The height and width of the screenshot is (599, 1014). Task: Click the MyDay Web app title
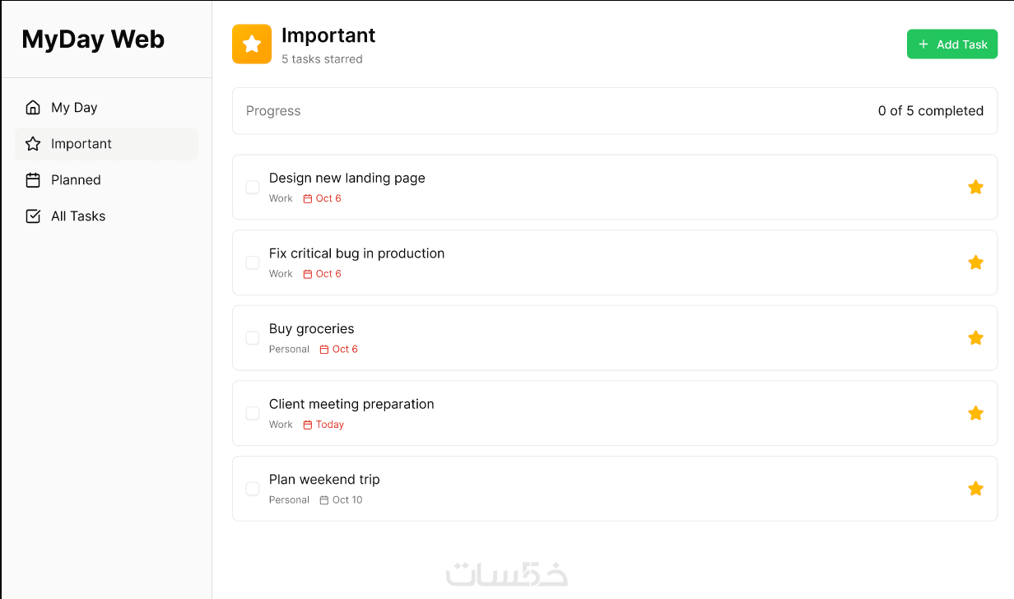[93, 39]
